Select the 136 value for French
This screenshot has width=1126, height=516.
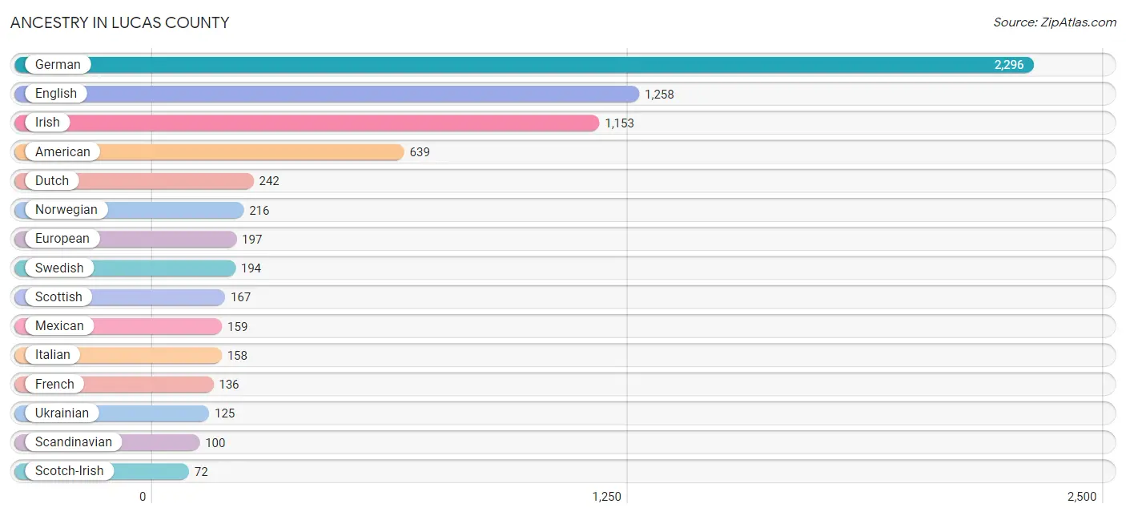pyautogui.click(x=229, y=385)
